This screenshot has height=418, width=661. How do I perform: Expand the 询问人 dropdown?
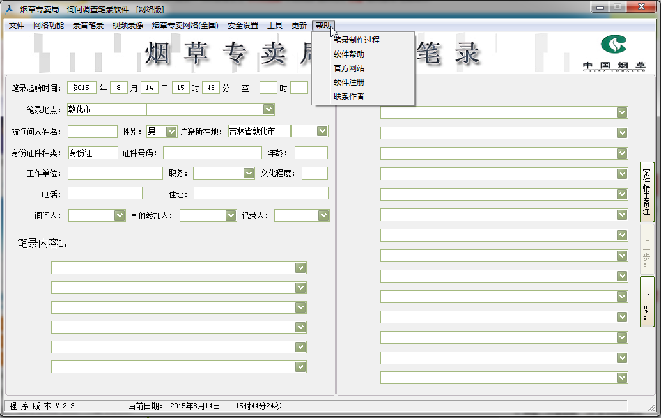(120, 215)
